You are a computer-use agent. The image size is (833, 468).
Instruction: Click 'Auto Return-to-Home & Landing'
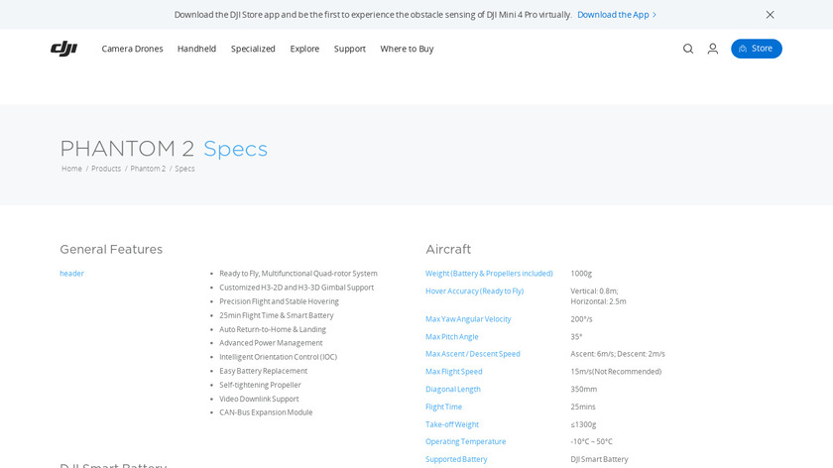273,329
